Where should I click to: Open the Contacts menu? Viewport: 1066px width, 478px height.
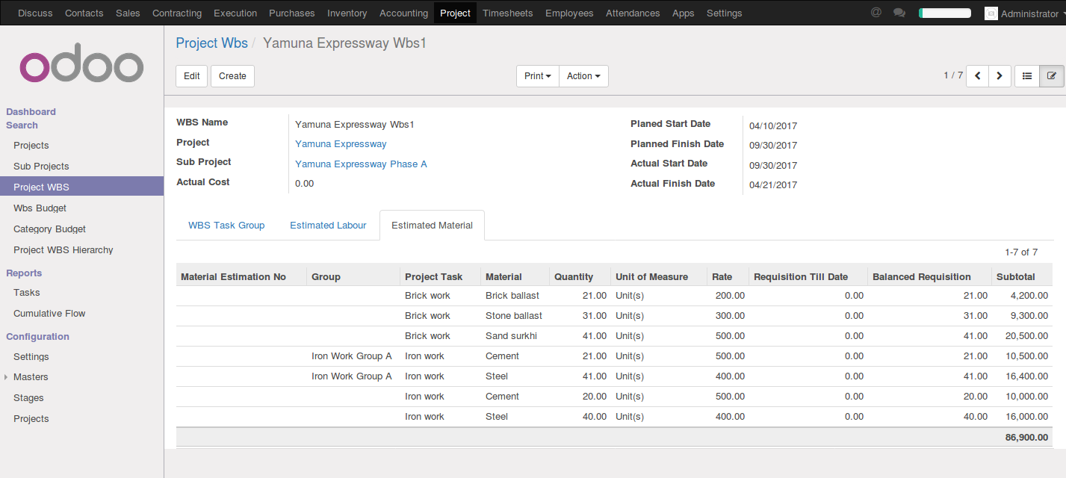click(x=84, y=13)
